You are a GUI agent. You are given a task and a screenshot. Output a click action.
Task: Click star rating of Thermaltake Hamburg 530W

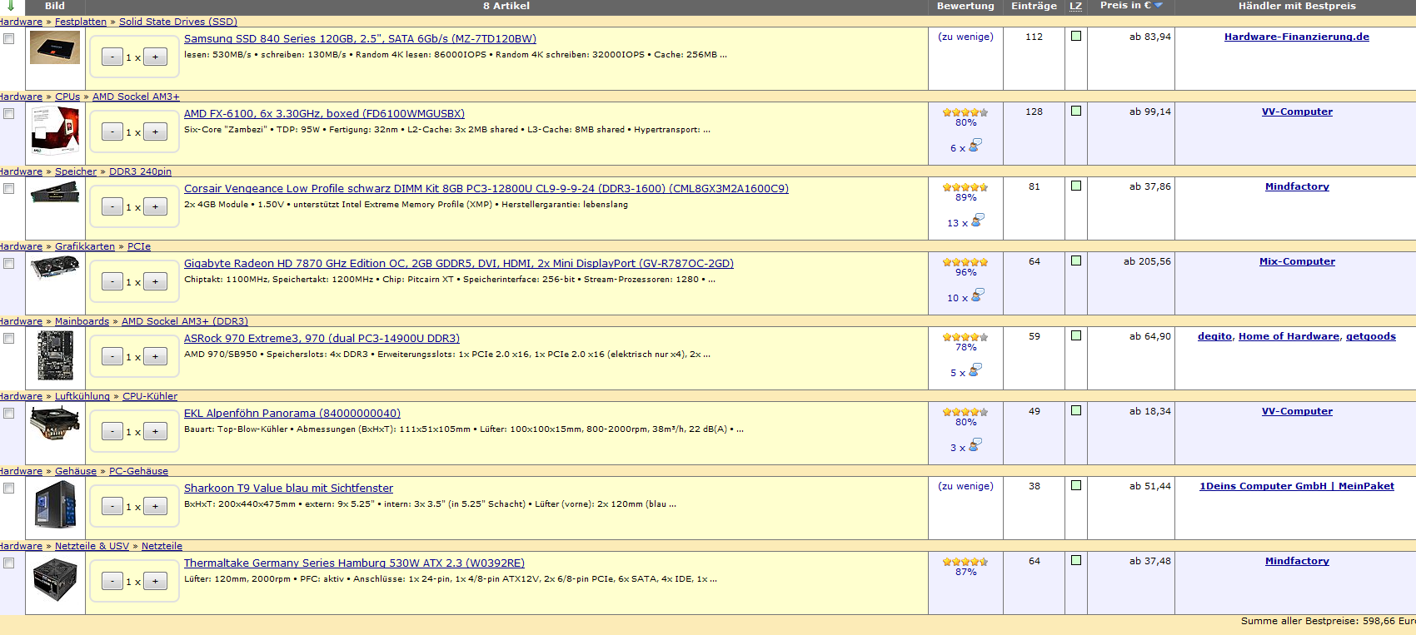tap(965, 562)
